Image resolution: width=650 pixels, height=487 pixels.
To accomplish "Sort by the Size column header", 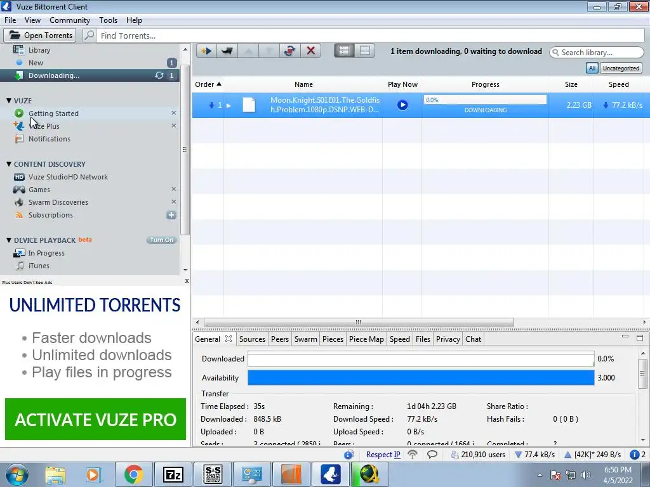I will coord(571,84).
